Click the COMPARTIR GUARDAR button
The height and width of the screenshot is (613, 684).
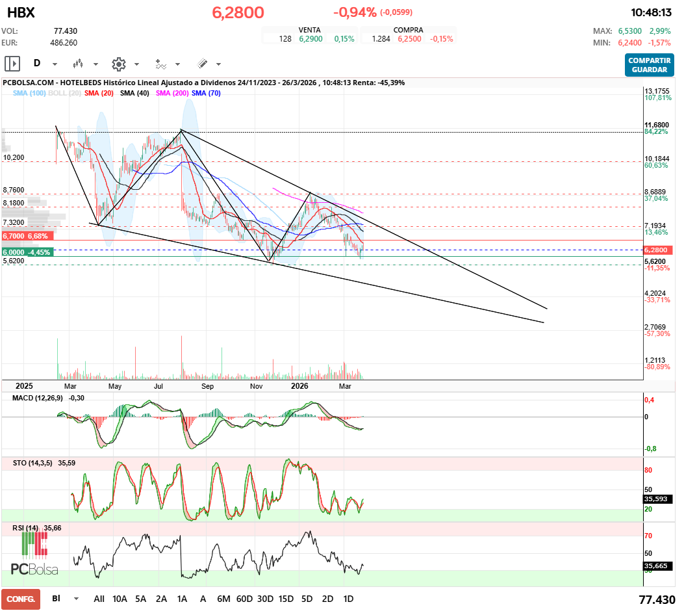tap(649, 65)
